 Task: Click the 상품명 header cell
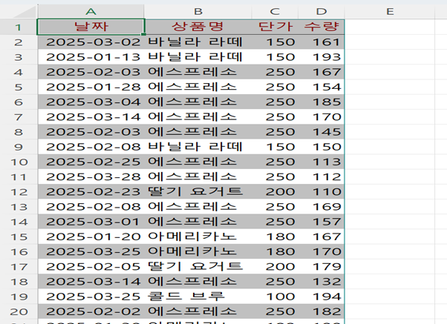coord(198,27)
